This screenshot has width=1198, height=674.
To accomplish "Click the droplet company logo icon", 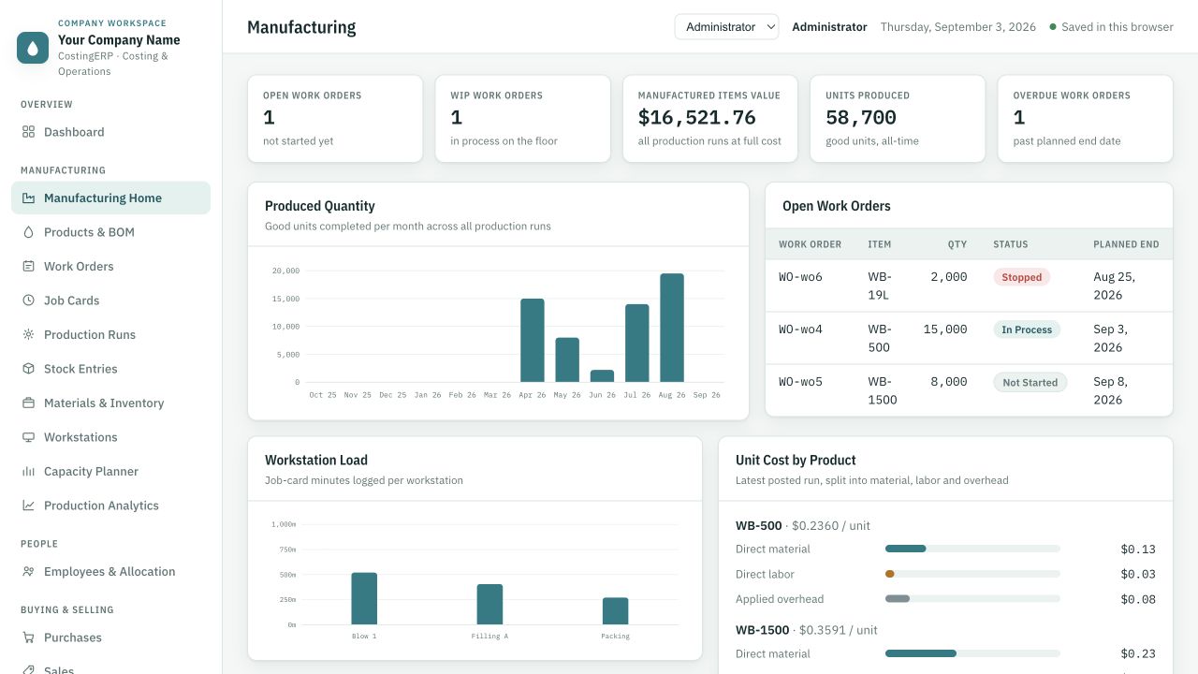I will click(33, 48).
